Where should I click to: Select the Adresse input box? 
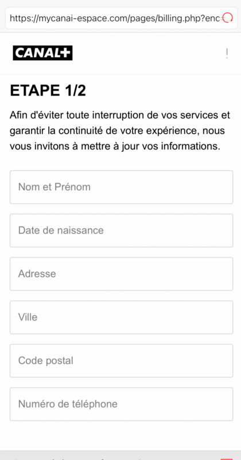click(x=121, y=274)
